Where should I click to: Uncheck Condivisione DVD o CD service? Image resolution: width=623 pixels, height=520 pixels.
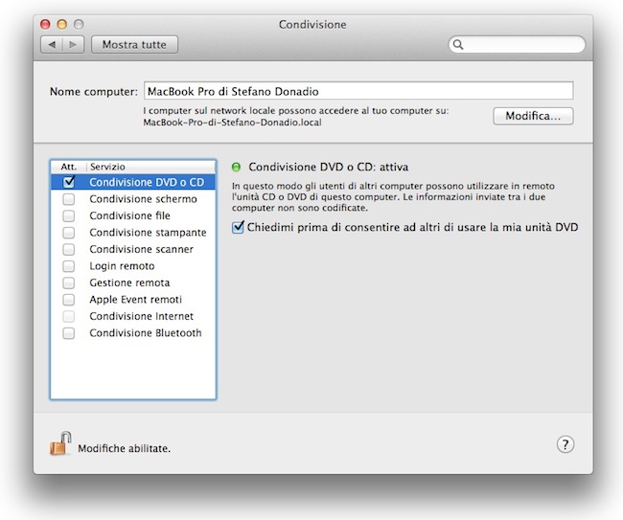click(68, 181)
